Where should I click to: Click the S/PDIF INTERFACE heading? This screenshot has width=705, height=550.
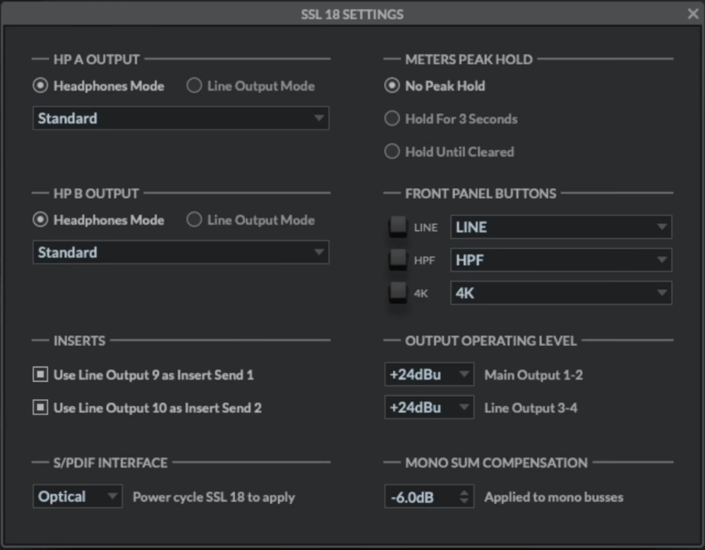[x=111, y=463]
